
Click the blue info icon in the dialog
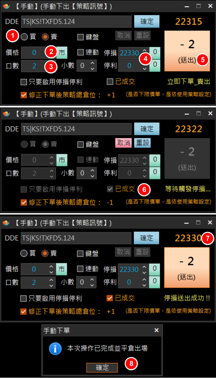[55, 348]
